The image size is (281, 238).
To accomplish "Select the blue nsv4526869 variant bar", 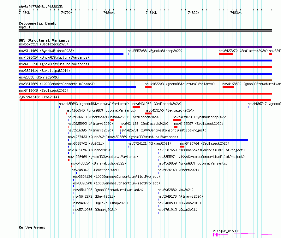I will [178, 140].
